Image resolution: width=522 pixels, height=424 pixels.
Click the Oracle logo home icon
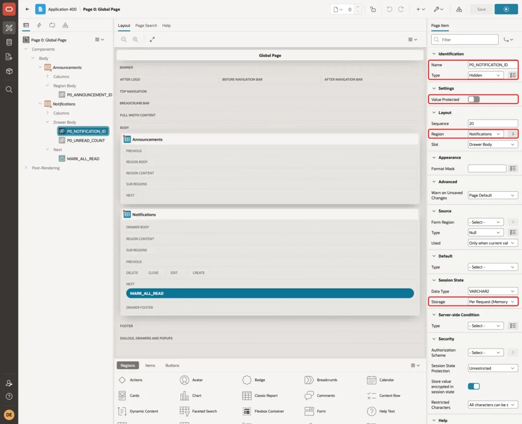click(x=9, y=9)
